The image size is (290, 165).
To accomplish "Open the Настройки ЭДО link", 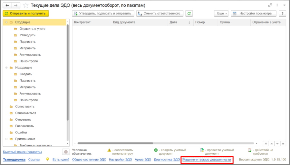I will tap(121, 160).
